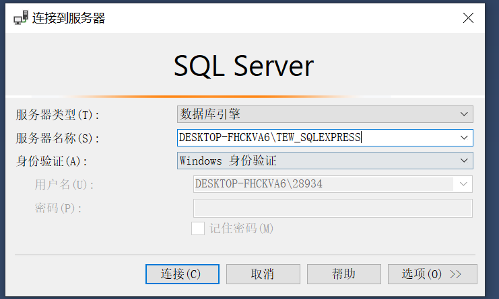Screen dimensions: 499x299
Task: Click the 身份验证(A) label
Action: tap(52, 161)
